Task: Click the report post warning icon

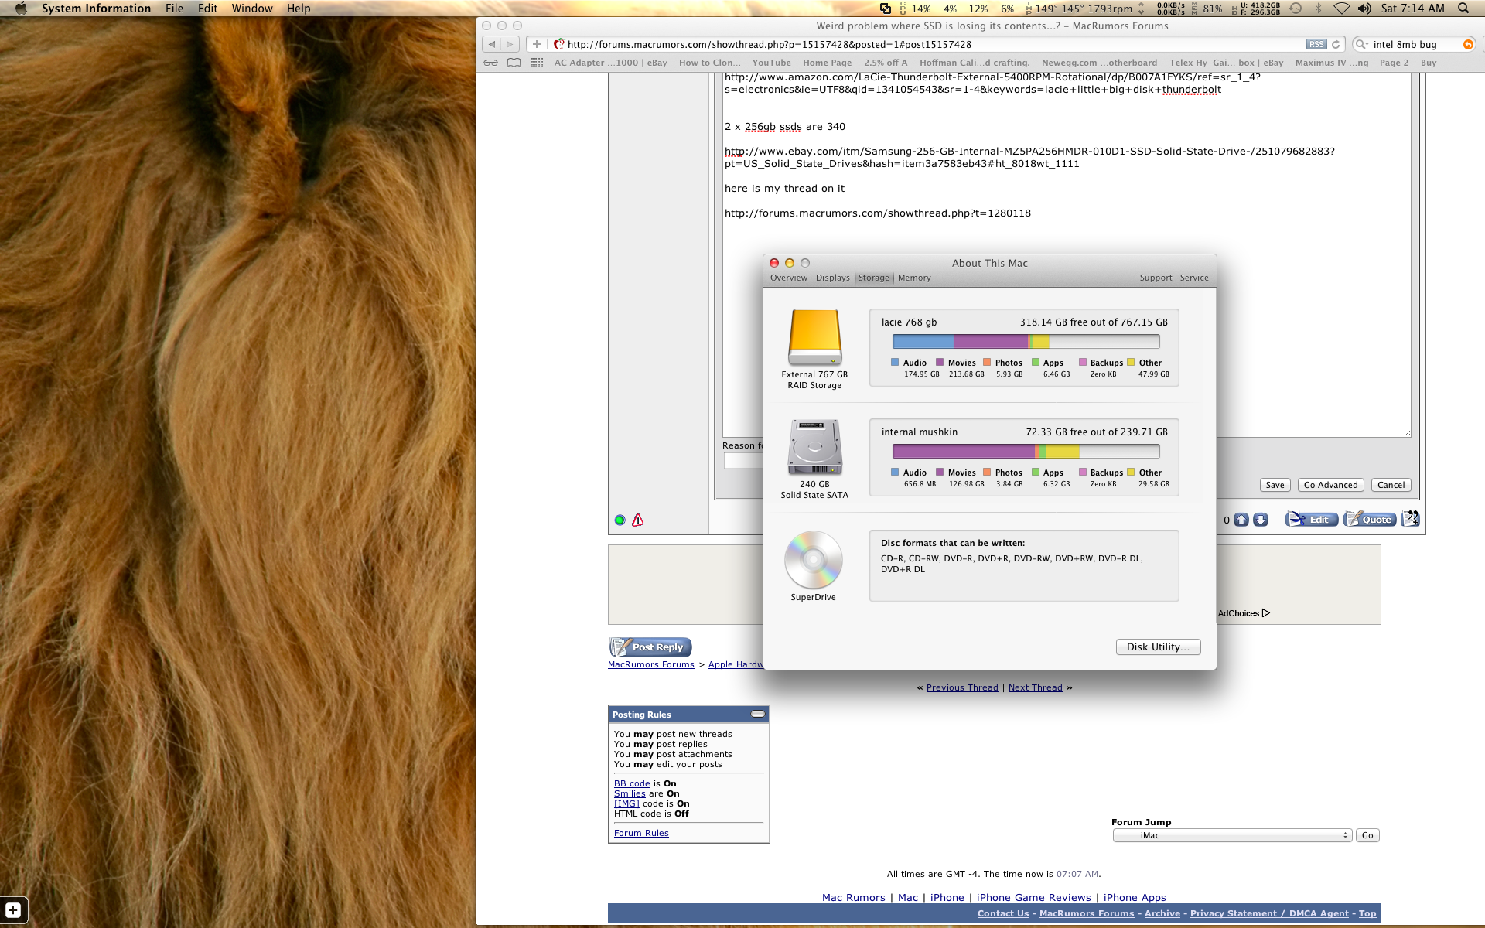Action: coord(637,520)
